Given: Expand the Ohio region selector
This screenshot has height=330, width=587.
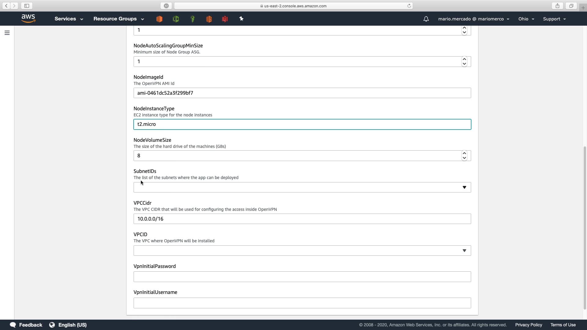Looking at the screenshot, I should pyautogui.click(x=526, y=19).
